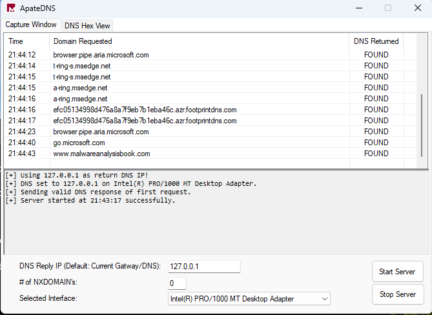Click the Time column header
This screenshot has width=432, height=315.
(x=27, y=41)
